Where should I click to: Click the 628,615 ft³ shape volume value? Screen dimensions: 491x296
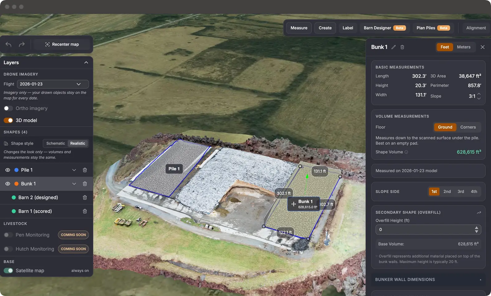point(469,152)
